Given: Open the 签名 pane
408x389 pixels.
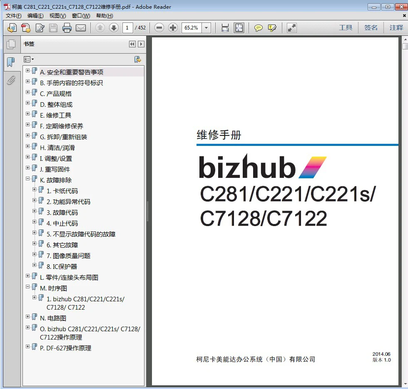Looking at the screenshot, I should pos(371,27).
